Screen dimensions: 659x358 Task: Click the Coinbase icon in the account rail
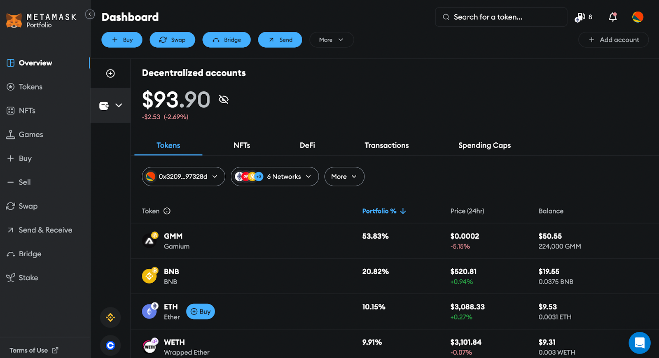[x=110, y=345]
